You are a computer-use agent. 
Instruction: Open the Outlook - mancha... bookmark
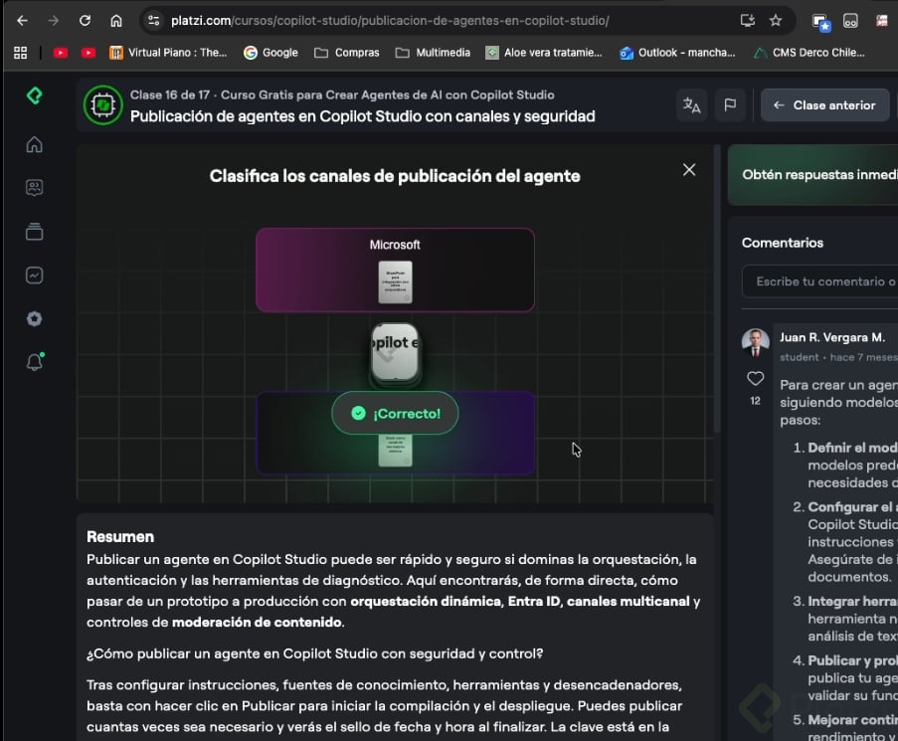coord(677,53)
